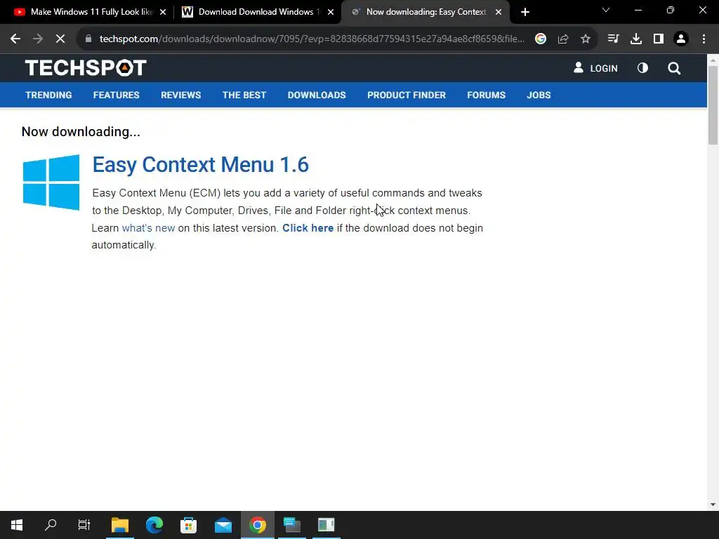Screen dimensions: 719x539
Task: Open Chrome downloads tray icon
Action: (x=636, y=39)
